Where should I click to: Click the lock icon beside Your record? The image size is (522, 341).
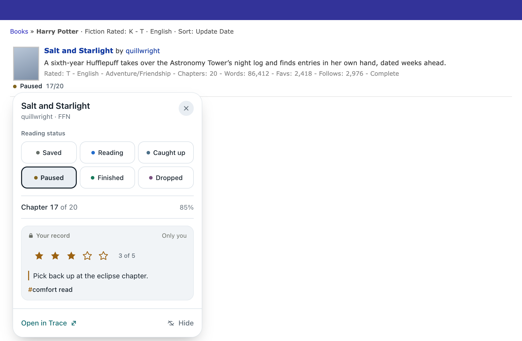coord(31,235)
